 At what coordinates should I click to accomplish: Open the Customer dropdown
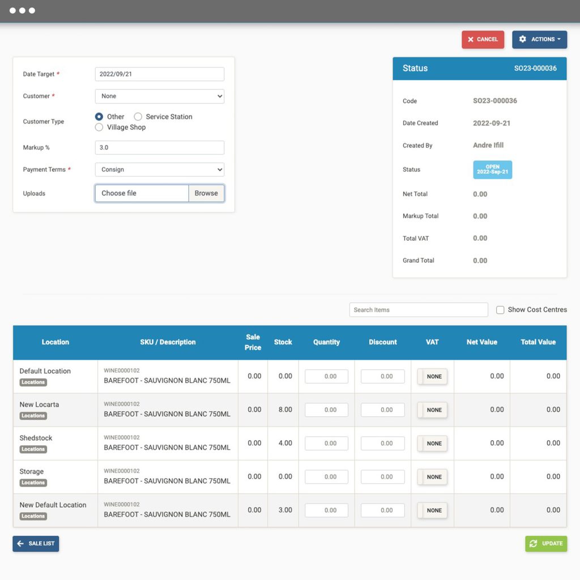coord(159,96)
